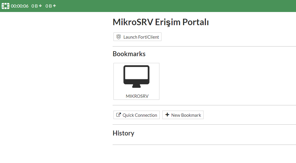296x163 pixels.
Task: Click the History section heading
Action: tap(123, 133)
